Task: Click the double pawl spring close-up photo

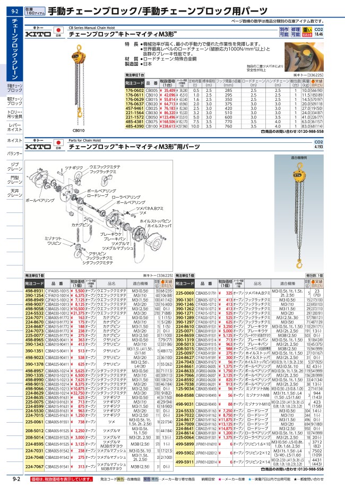Action: click(304, 57)
